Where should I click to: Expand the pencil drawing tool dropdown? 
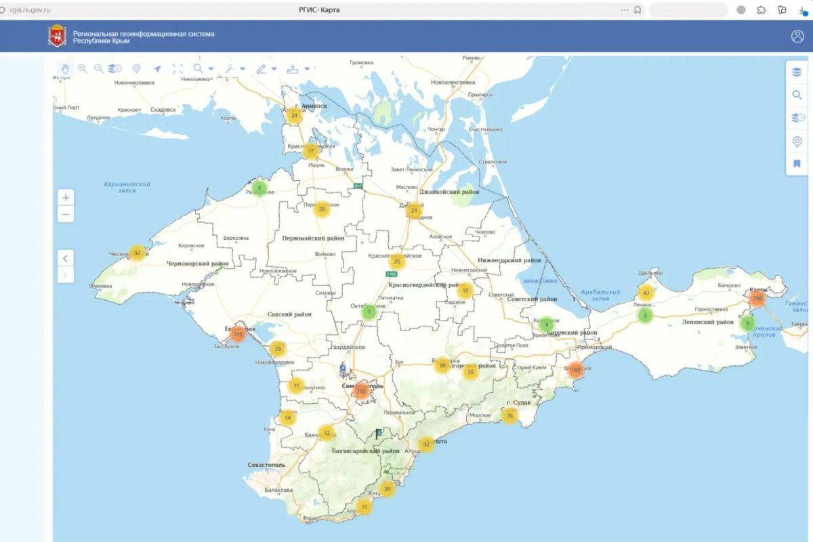[274, 69]
